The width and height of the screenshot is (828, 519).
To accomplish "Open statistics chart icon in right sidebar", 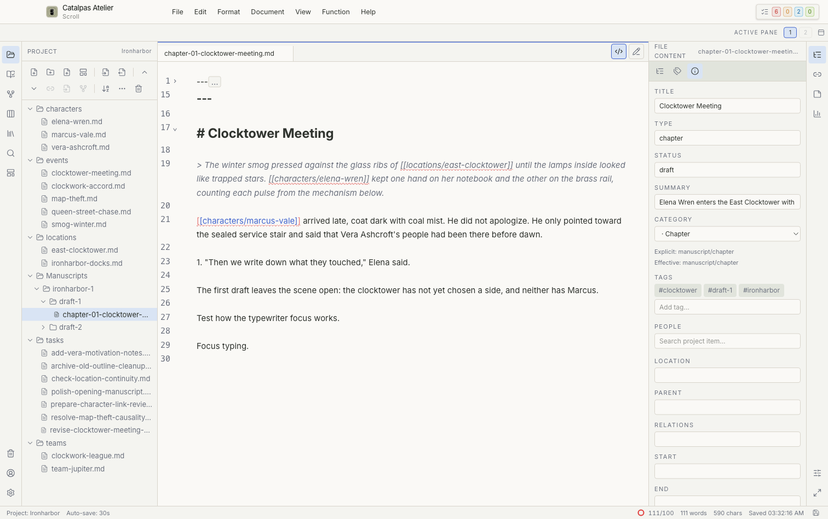I will pos(817,114).
